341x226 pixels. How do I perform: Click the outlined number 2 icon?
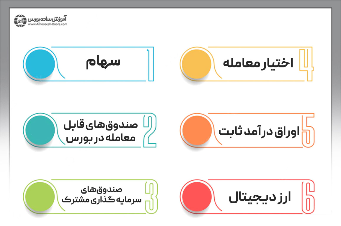150,130
